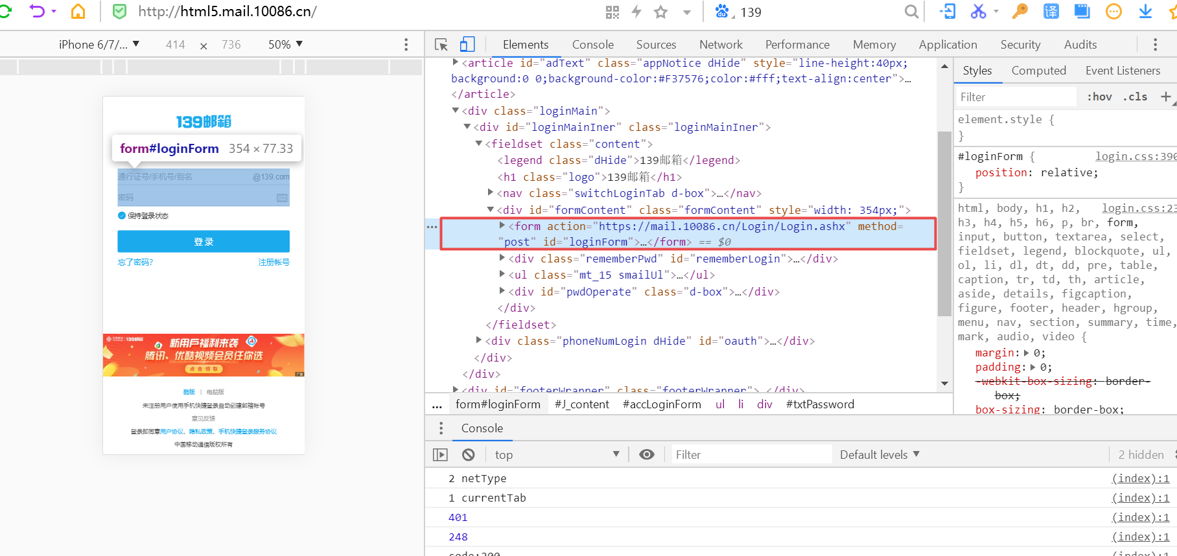
Task: Click the console drawer kebab menu
Action: 441,428
